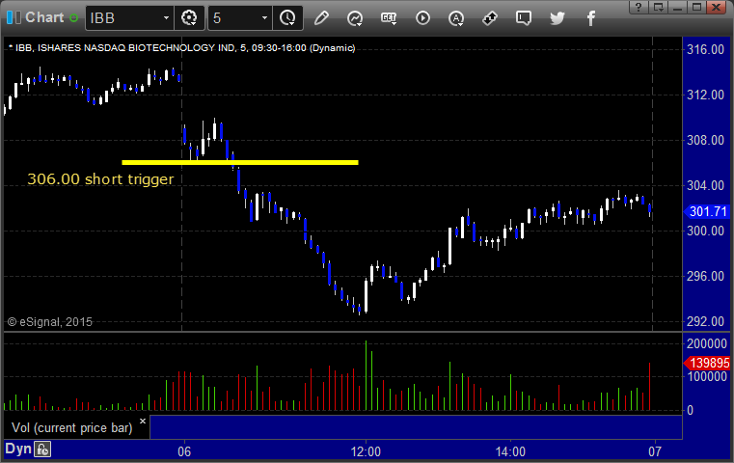This screenshot has width=734, height=463.
Task: Click the green status circle by Chart
Action: [x=73, y=18]
